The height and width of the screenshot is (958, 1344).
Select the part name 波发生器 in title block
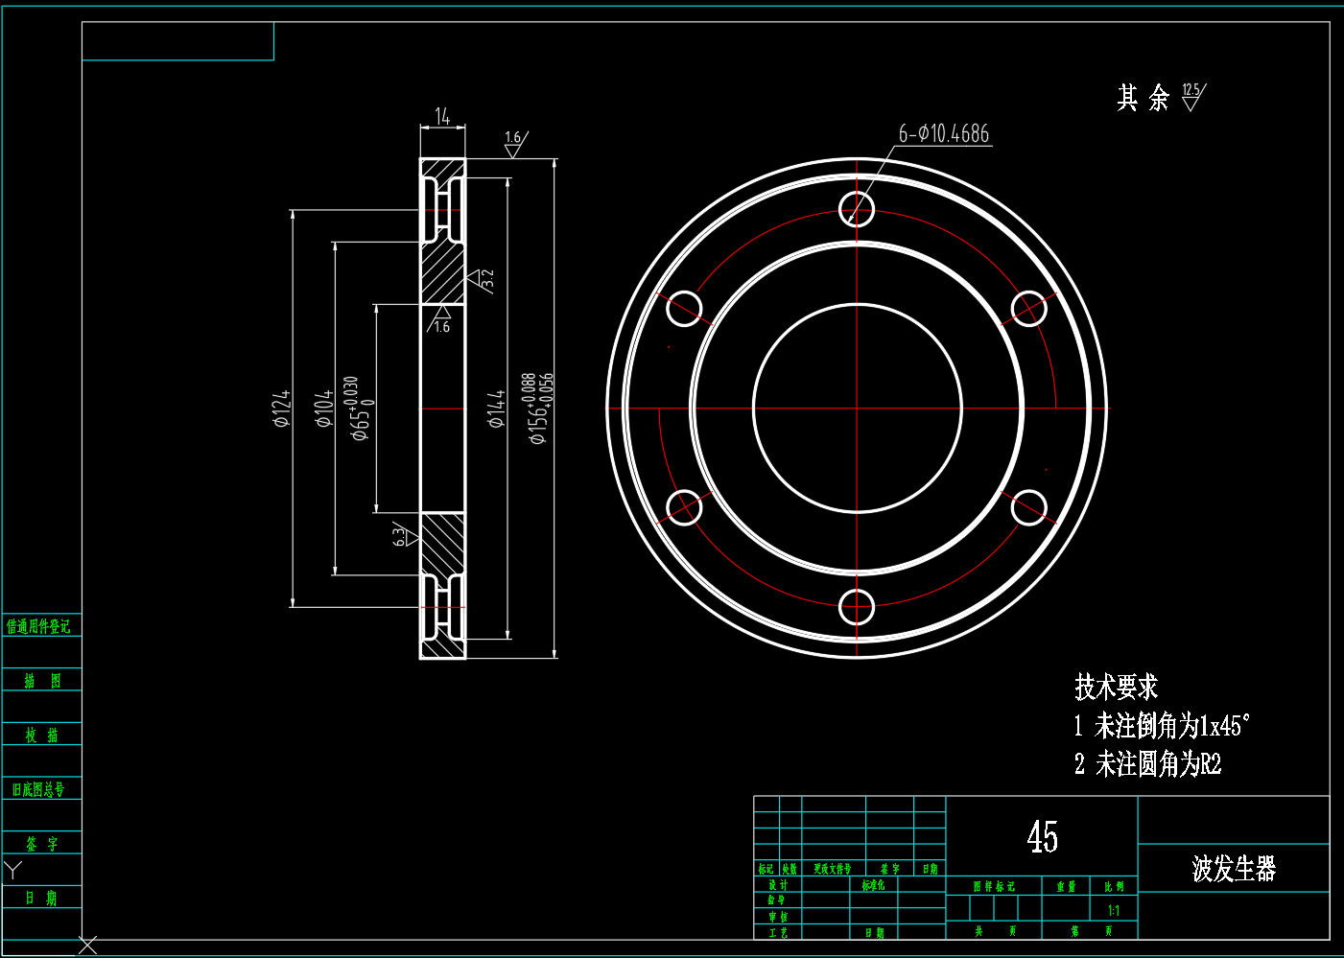click(1234, 869)
